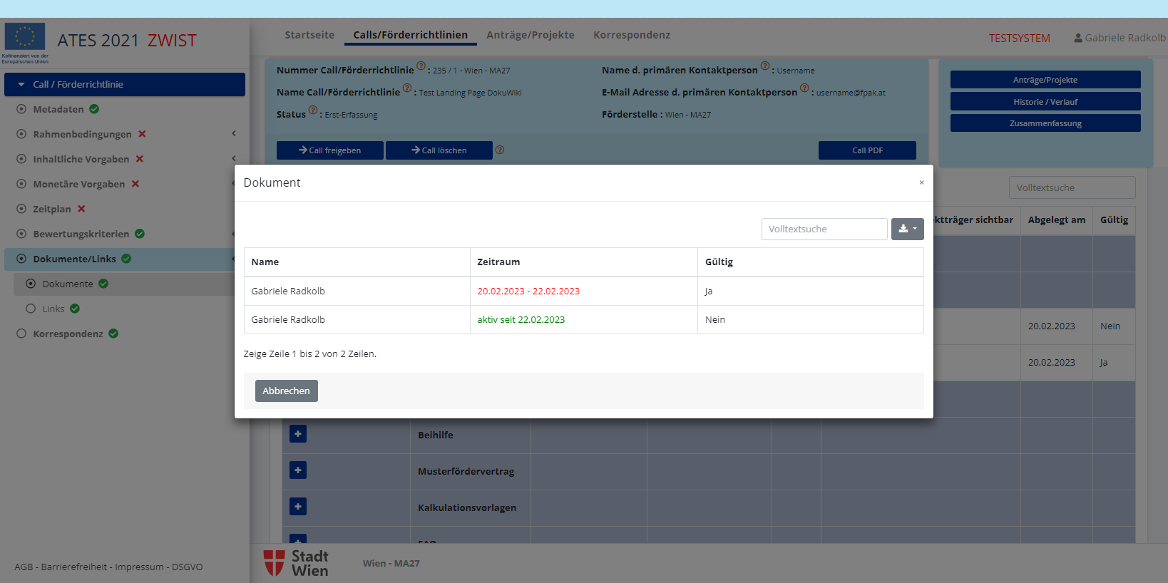
Task: Expand the Rahmenbedingungen chevron in sidebar
Action: point(233,134)
